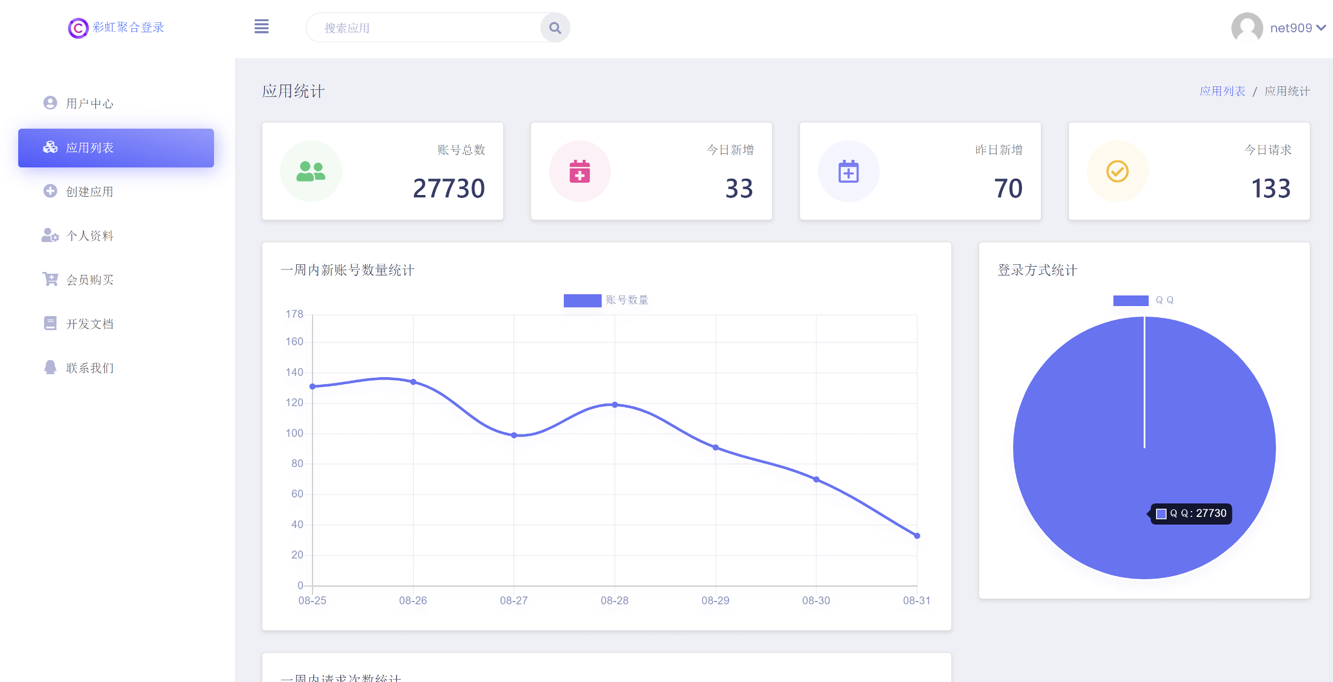Click the magnifier search button
The width and height of the screenshot is (1333, 682).
coord(554,28)
